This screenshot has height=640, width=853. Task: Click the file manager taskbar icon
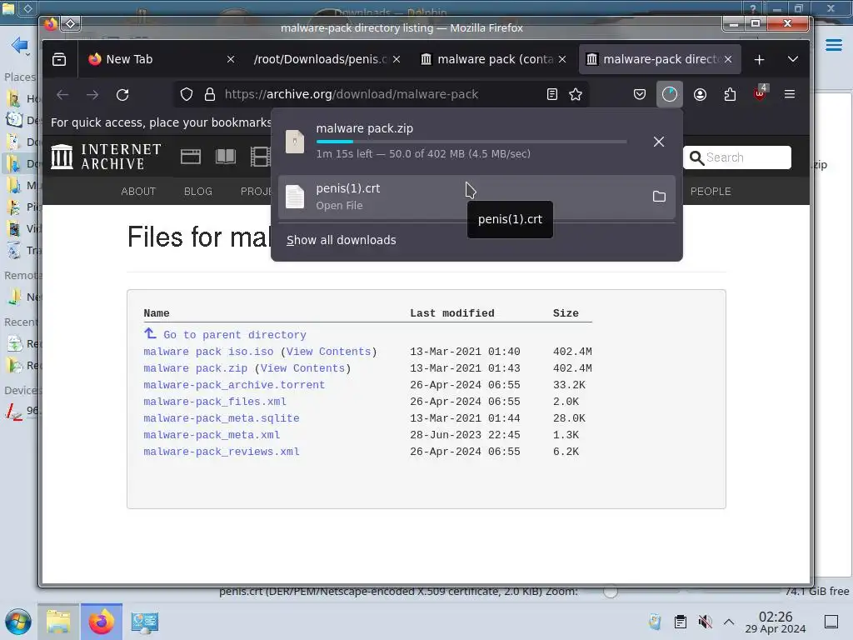tap(58, 622)
